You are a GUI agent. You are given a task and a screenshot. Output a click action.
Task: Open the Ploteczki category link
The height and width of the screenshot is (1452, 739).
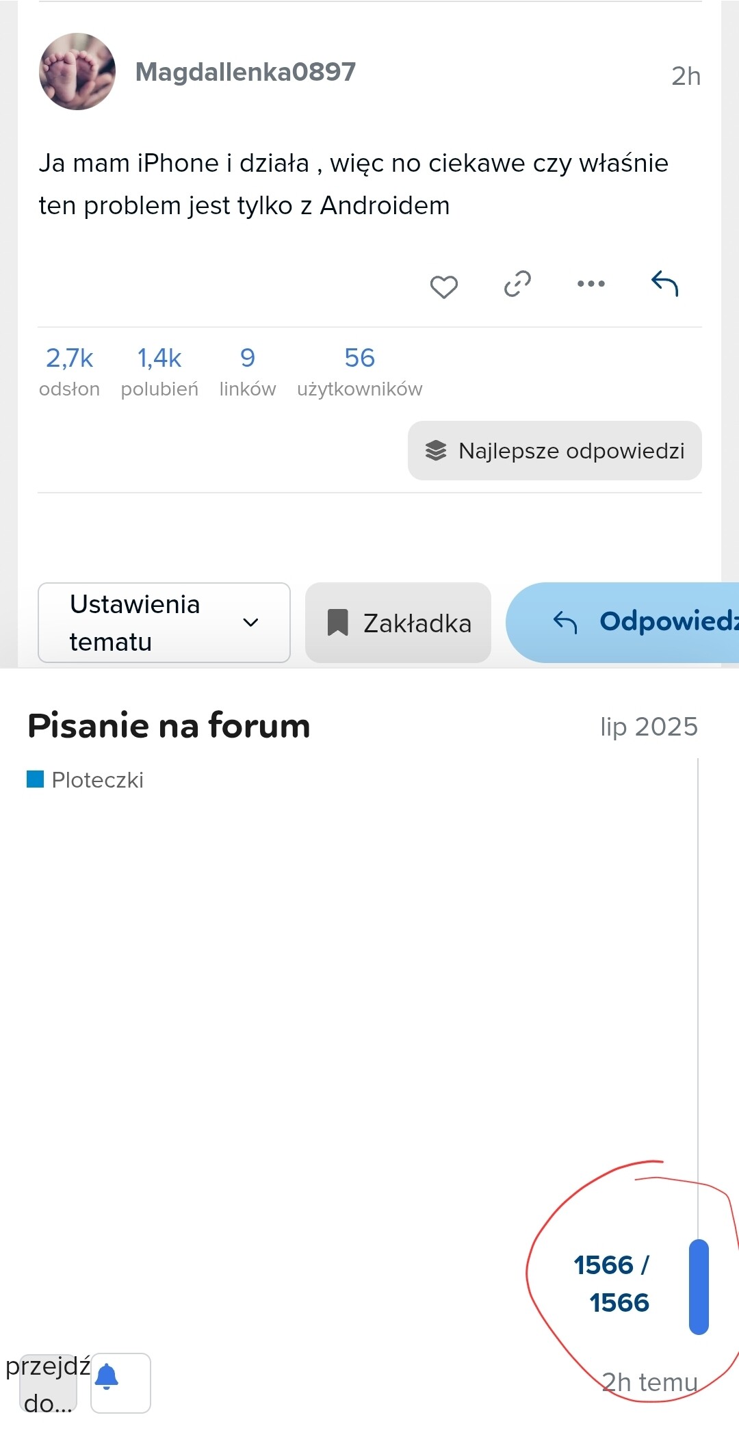(x=97, y=780)
